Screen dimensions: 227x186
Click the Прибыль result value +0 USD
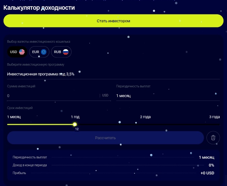[x=207, y=173]
